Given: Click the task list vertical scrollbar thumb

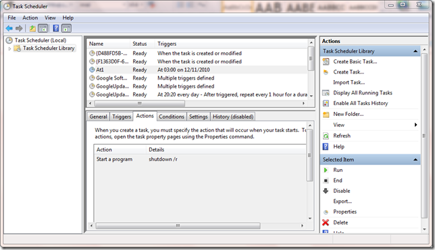Looking at the screenshot, I should [311, 59].
